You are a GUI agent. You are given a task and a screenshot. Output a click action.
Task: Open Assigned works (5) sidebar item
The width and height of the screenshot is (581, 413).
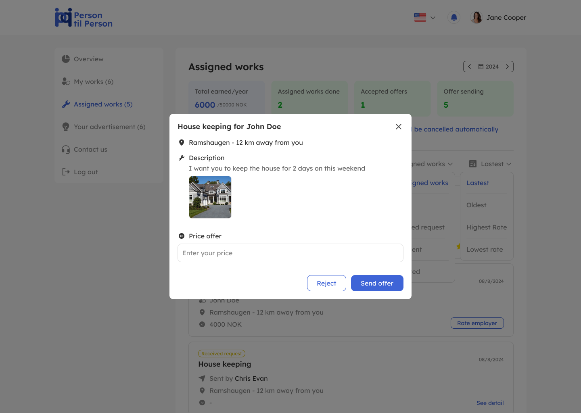point(103,104)
